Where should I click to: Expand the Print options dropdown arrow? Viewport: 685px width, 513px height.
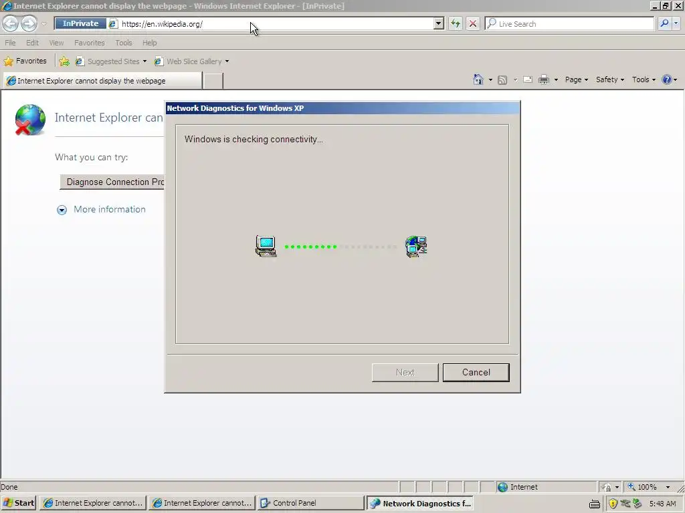(x=556, y=80)
